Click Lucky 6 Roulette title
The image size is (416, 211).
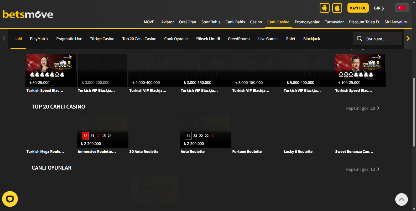coord(298,152)
